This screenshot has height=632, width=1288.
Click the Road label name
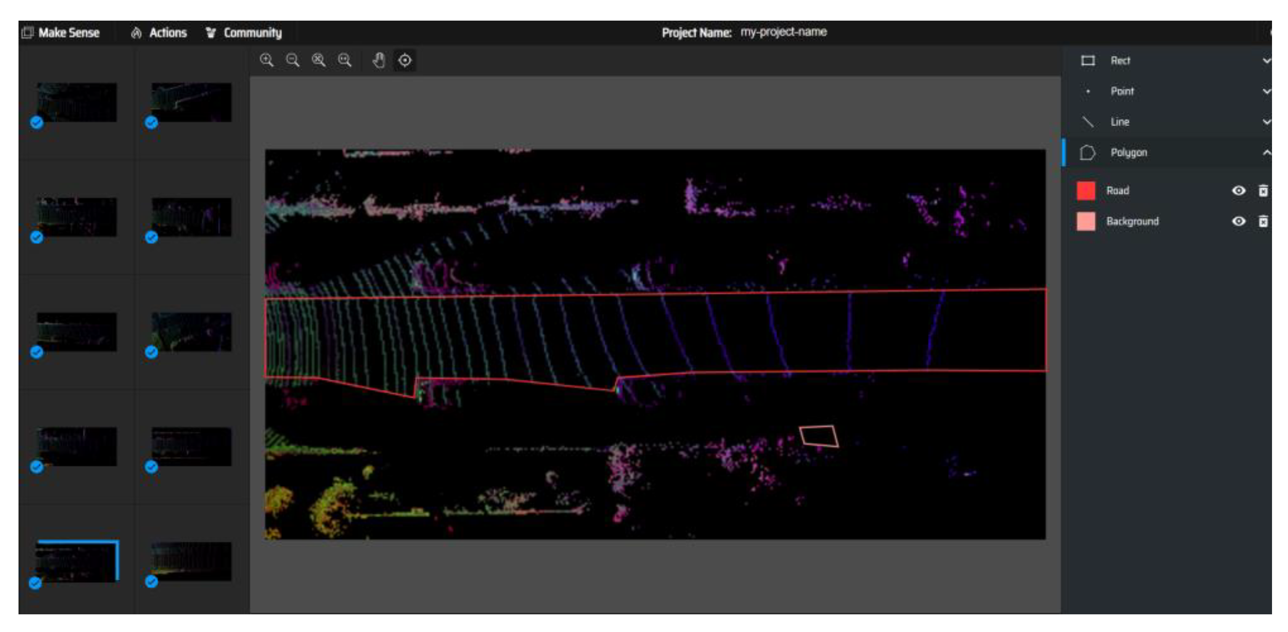point(1118,191)
